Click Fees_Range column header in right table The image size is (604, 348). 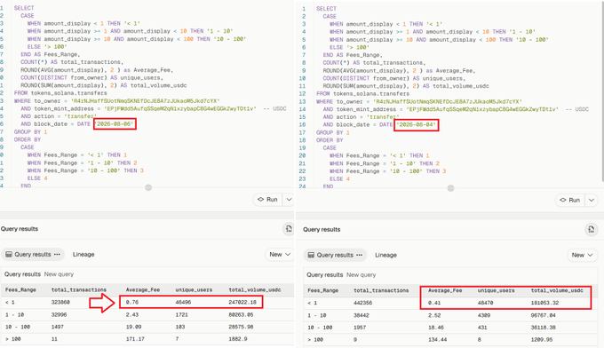[x=322, y=290]
